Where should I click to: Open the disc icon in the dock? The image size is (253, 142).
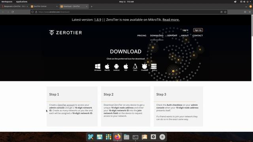click(162, 137)
